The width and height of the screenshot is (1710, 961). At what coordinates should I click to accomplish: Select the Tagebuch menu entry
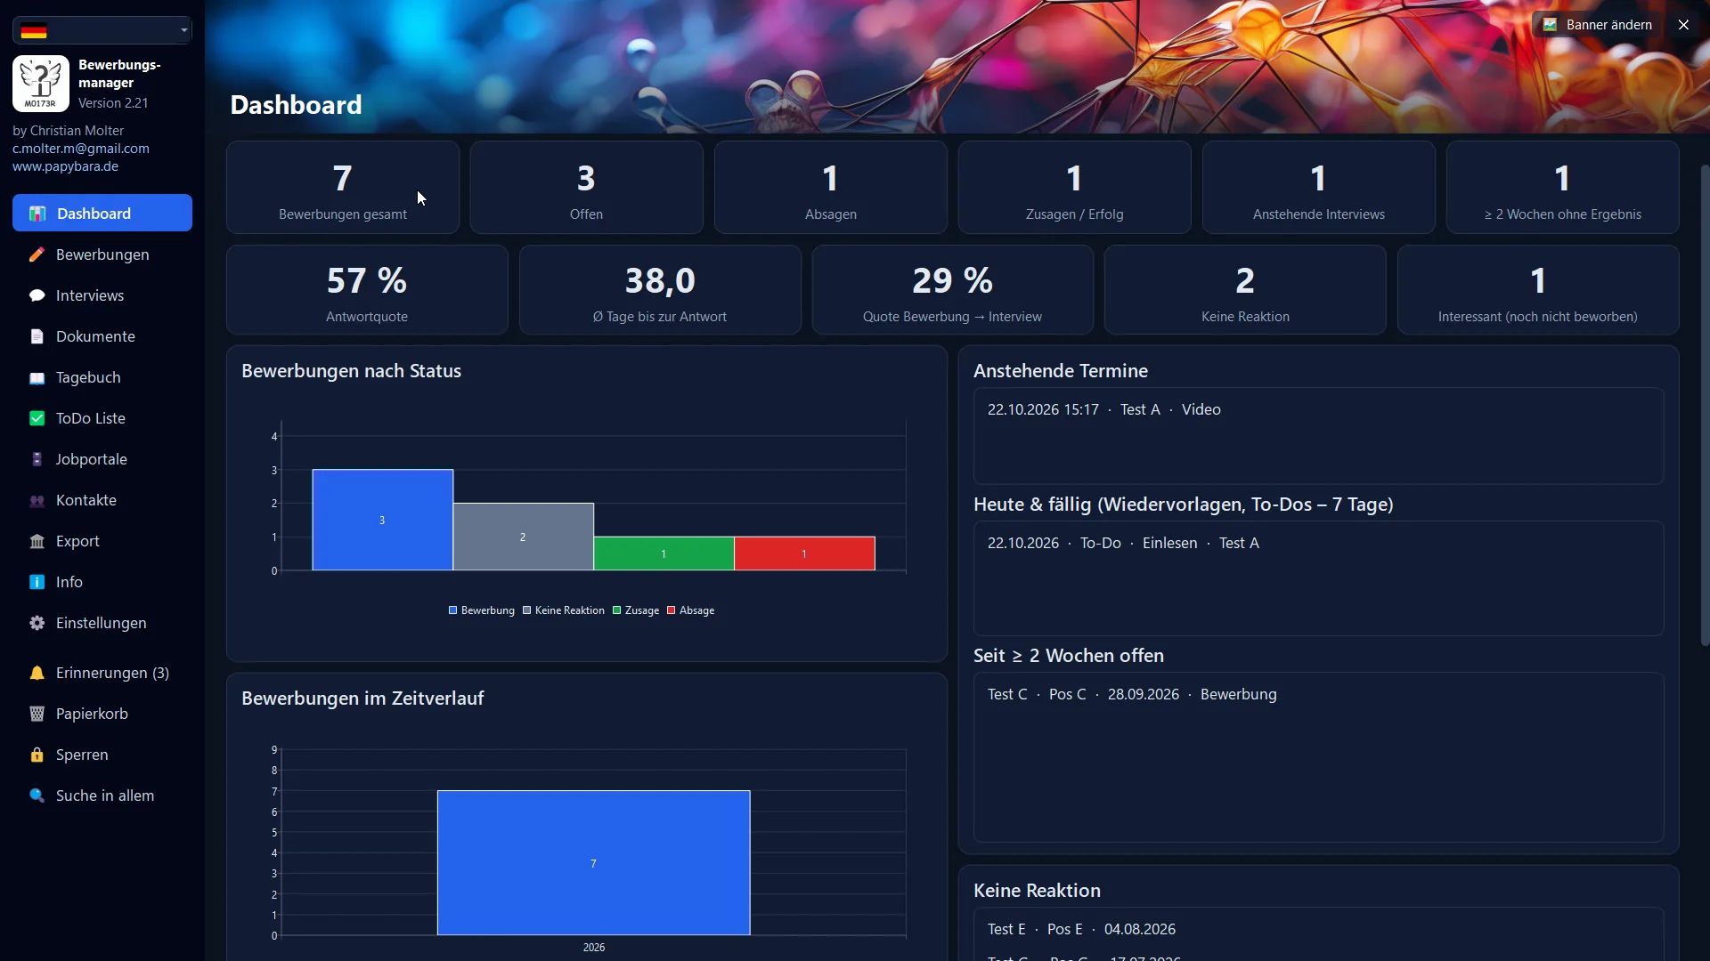[102, 377]
